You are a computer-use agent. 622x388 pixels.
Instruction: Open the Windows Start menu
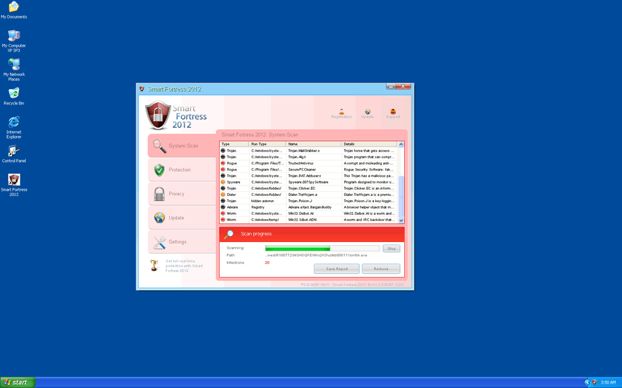coord(17,382)
